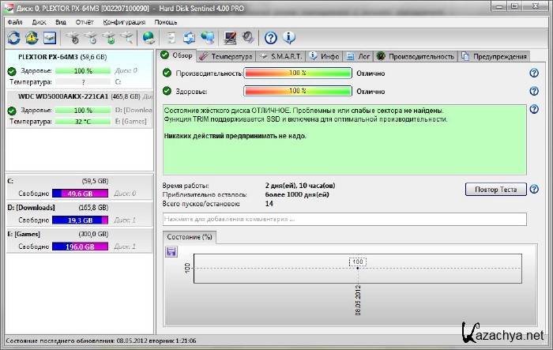Open the Предупреждения tab
Viewport: 553px width, 350px height.
coord(498,56)
